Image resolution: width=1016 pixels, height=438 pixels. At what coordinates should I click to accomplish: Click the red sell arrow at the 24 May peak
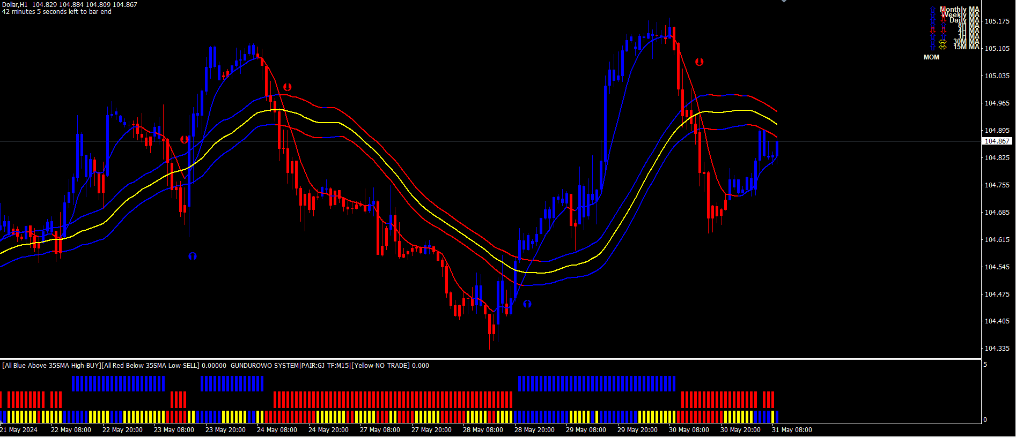[288, 87]
